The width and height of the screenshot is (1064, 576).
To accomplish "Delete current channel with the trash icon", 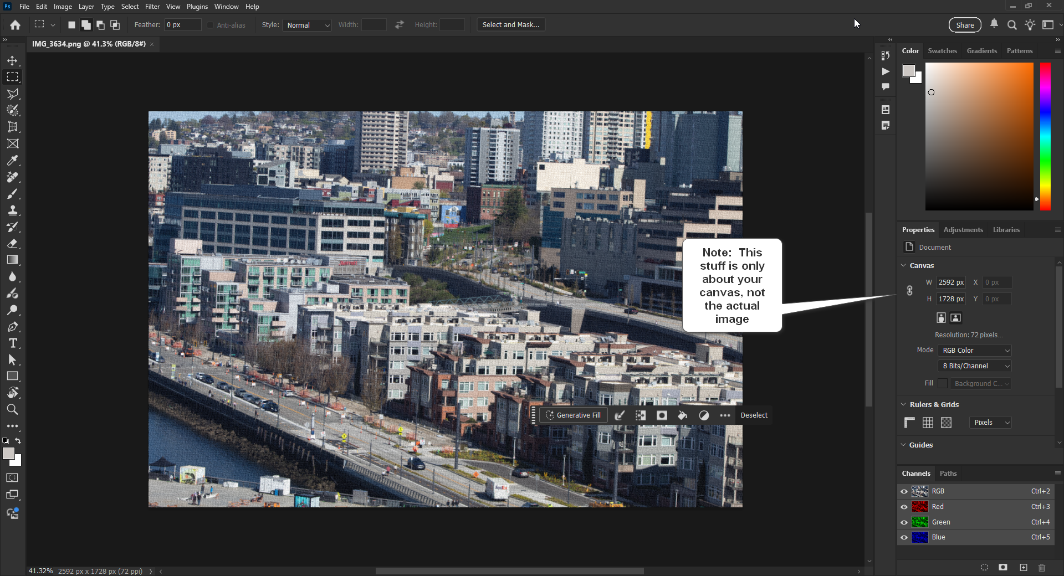I will 1042,568.
